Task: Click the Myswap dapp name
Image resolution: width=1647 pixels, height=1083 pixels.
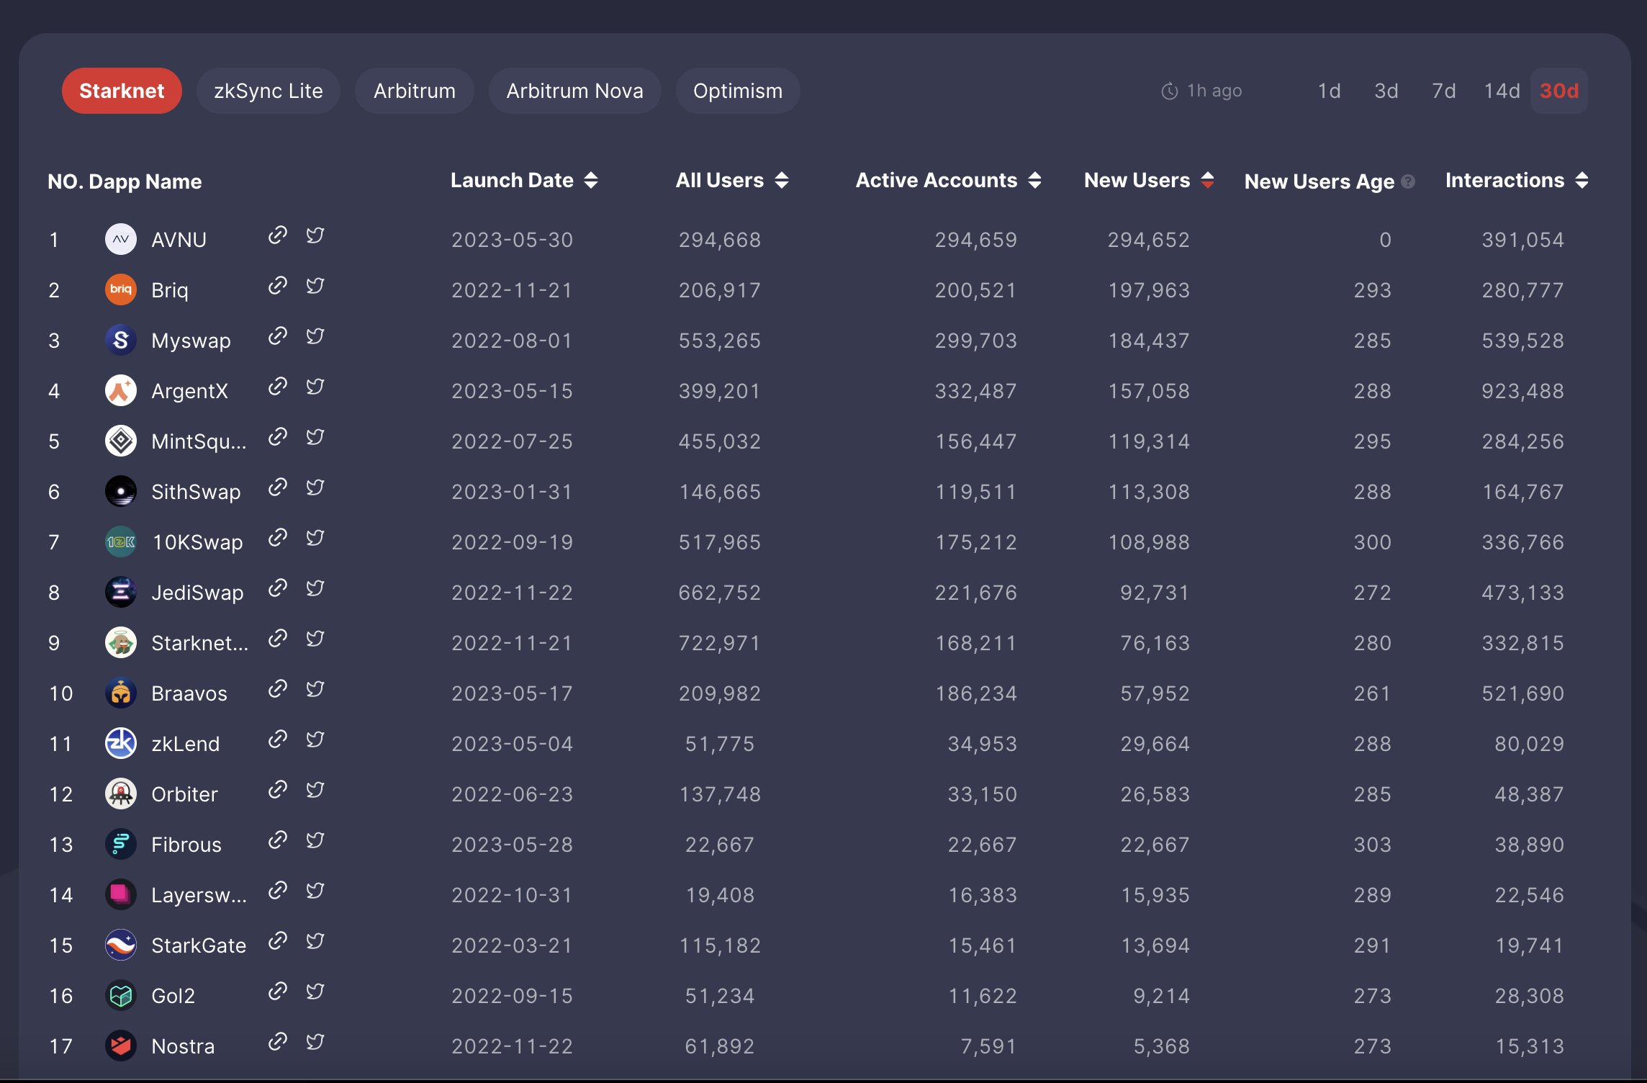Action: click(191, 341)
